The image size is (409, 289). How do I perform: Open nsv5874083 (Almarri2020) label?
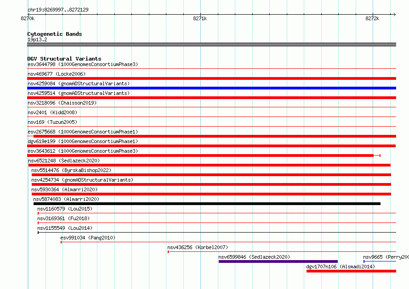66,199
